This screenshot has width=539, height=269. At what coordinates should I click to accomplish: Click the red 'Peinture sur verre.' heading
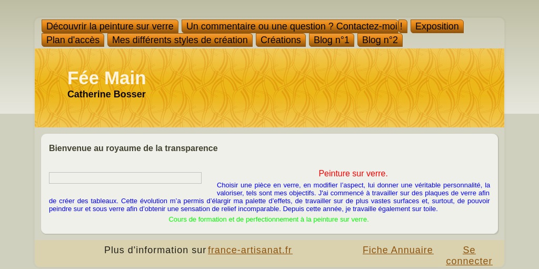point(353,173)
